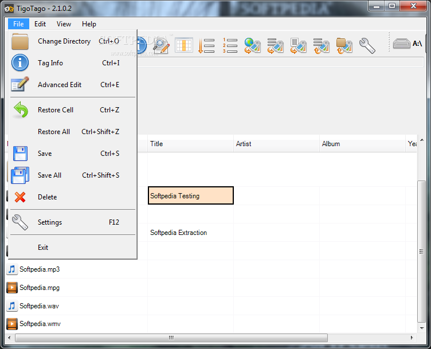This screenshot has height=349, width=431.
Task: Choose Advanced Edit menu entry
Action: click(73, 85)
